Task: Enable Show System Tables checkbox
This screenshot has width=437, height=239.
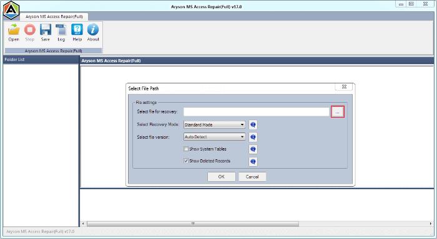Action: [186, 149]
